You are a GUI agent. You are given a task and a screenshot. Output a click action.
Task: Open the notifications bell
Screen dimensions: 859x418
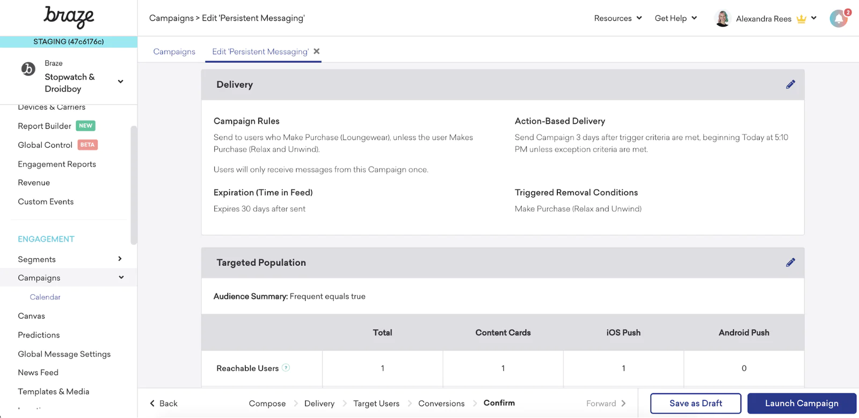pyautogui.click(x=839, y=19)
